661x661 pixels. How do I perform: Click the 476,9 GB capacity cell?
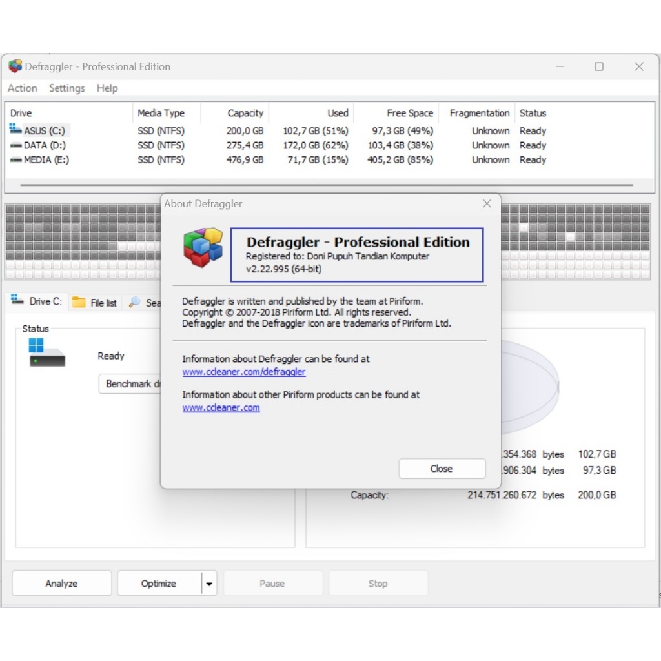pos(245,160)
